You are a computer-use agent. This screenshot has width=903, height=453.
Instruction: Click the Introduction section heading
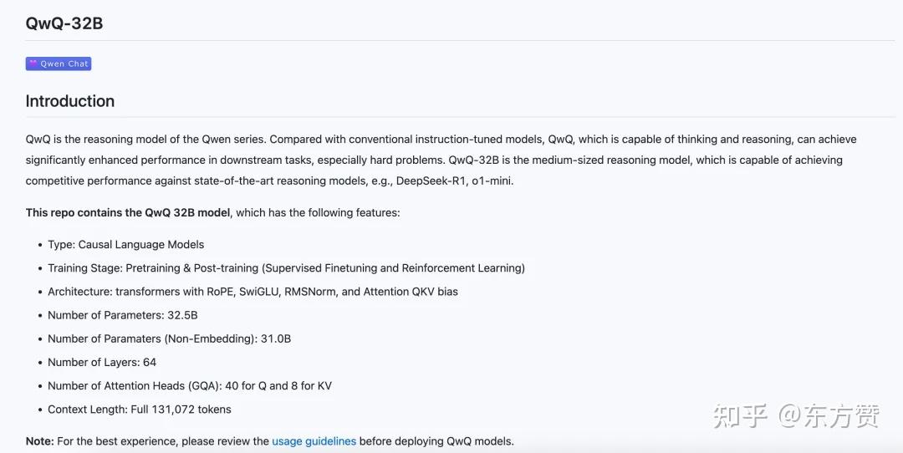click(70, 101)
